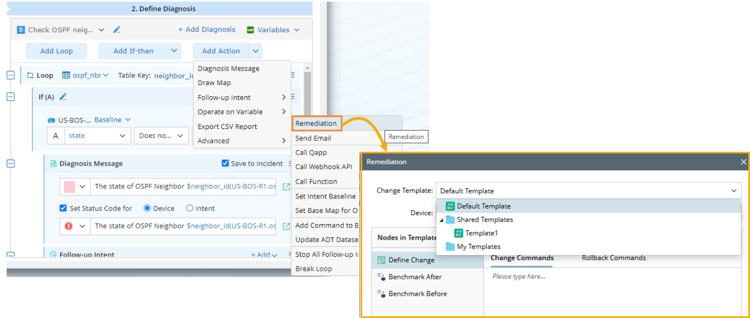The width and height of the screenshot is (750, 318).
Task: Select Call Webhook API in the submenu
Action: 325,167
